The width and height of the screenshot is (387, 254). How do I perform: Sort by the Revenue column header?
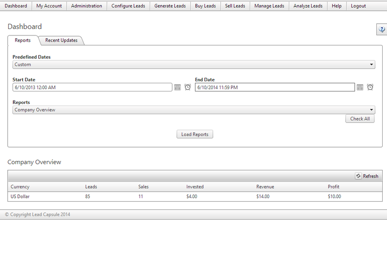265,187
